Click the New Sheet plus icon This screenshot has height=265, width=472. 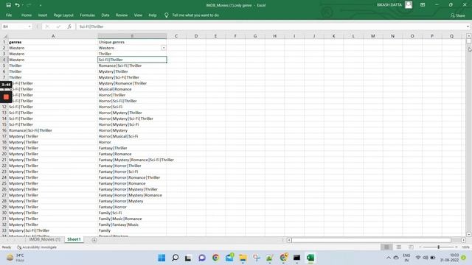click(x=94, y=240)
